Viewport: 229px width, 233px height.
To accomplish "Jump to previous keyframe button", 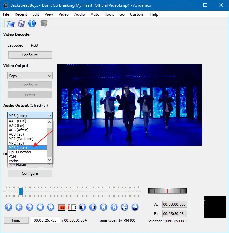I will (40, 207).
